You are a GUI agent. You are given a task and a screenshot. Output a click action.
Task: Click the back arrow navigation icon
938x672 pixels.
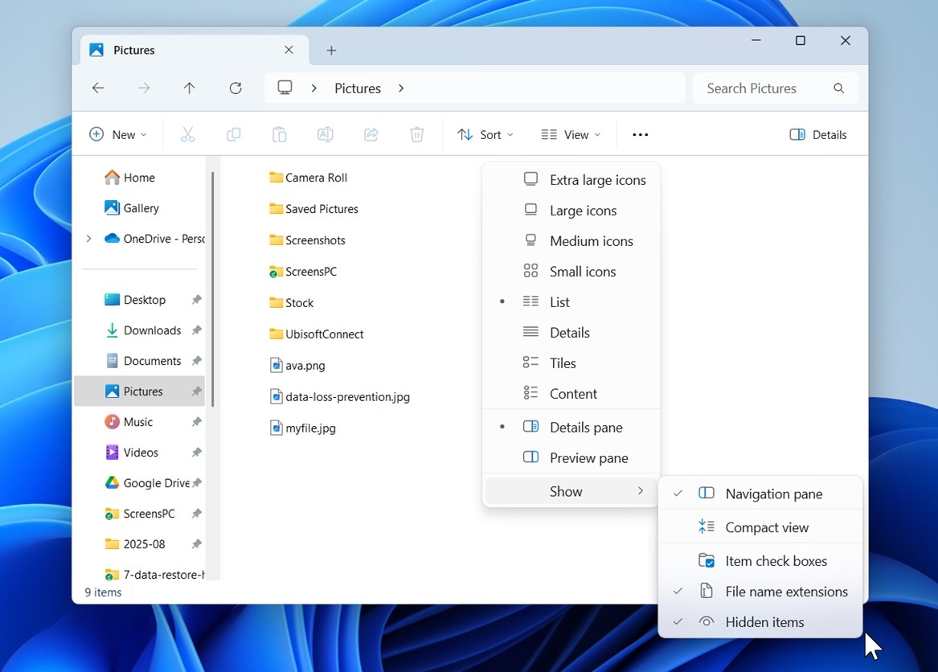98,88
